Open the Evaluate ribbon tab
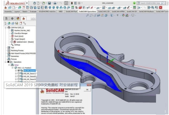Screen dimensions: 169x115 pyautogui.click(x=33, y=11)
